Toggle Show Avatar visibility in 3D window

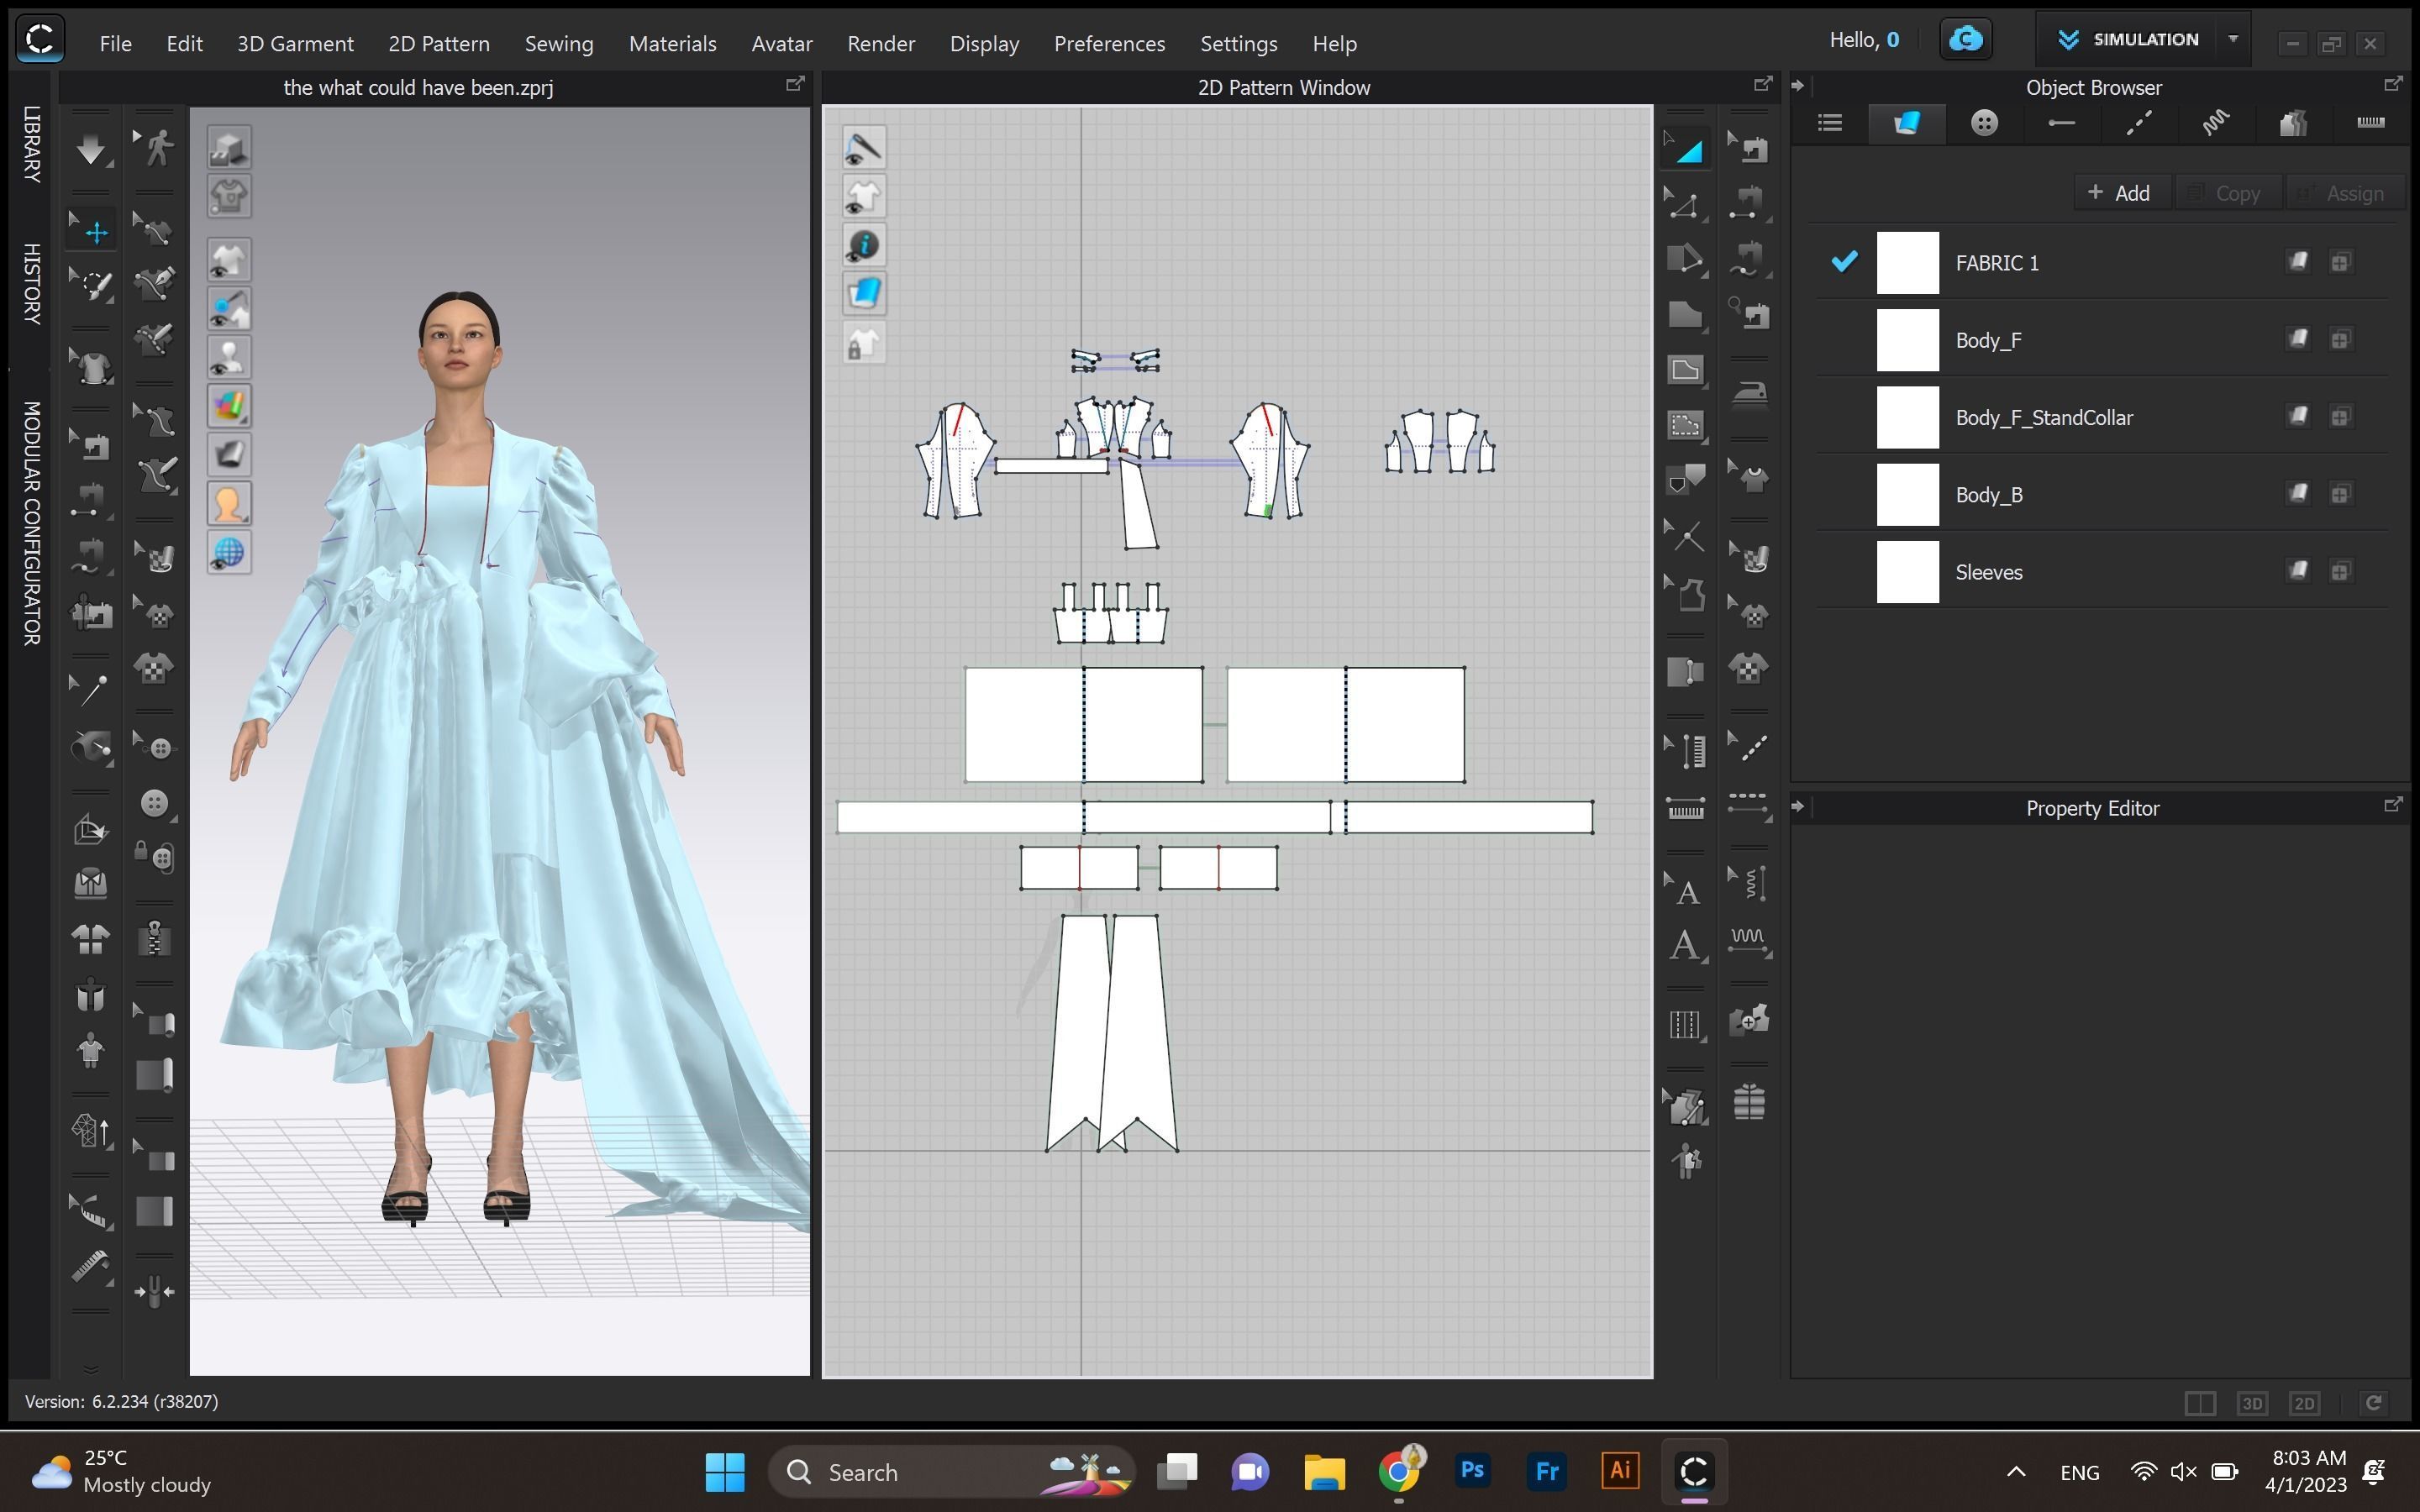[229, 357]
